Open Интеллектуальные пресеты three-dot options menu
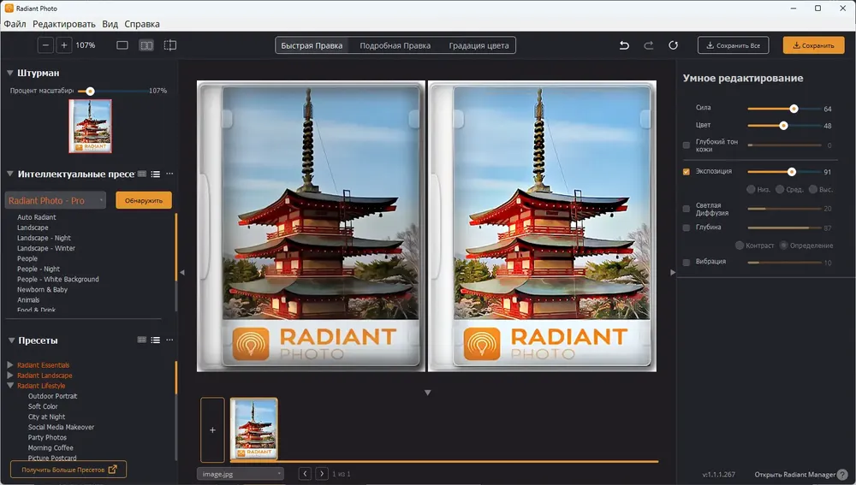856x485 pixels. pos(169,174)
